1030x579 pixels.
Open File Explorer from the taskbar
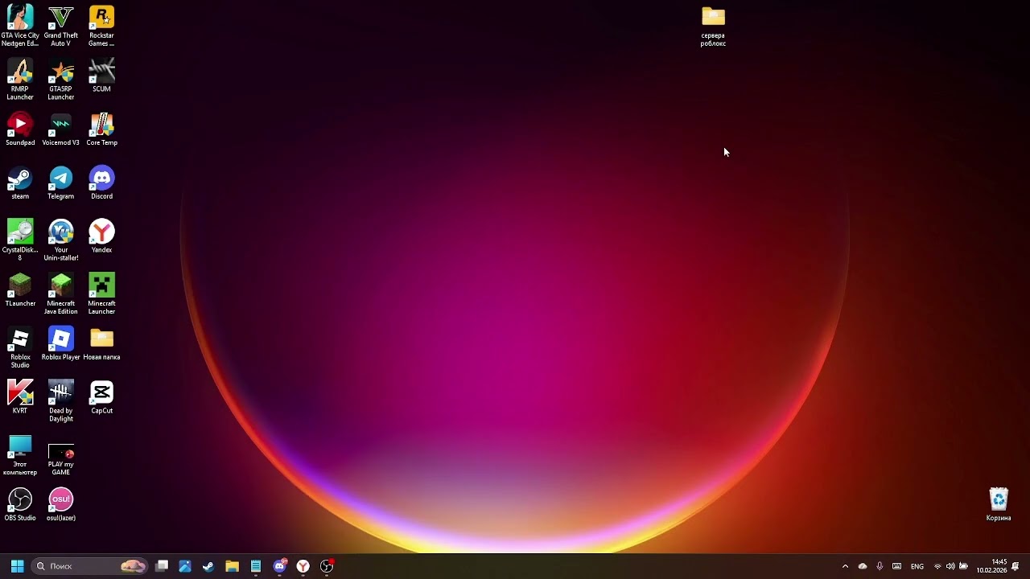click(232, 566)
